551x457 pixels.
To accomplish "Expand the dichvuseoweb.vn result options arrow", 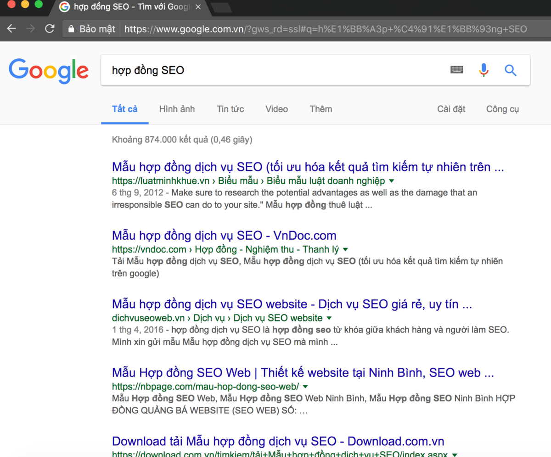I will point(329,318).
